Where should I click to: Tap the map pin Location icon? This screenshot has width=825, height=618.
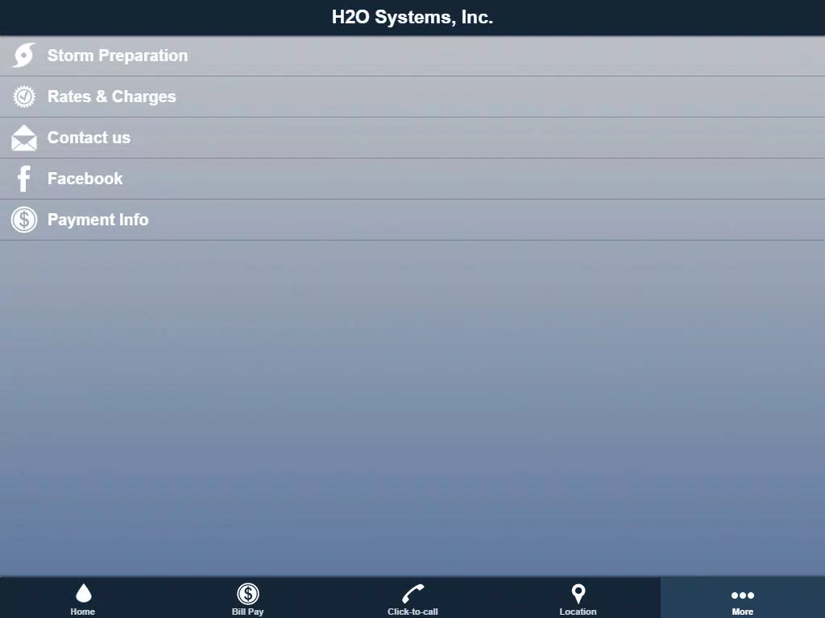(578, 594)
